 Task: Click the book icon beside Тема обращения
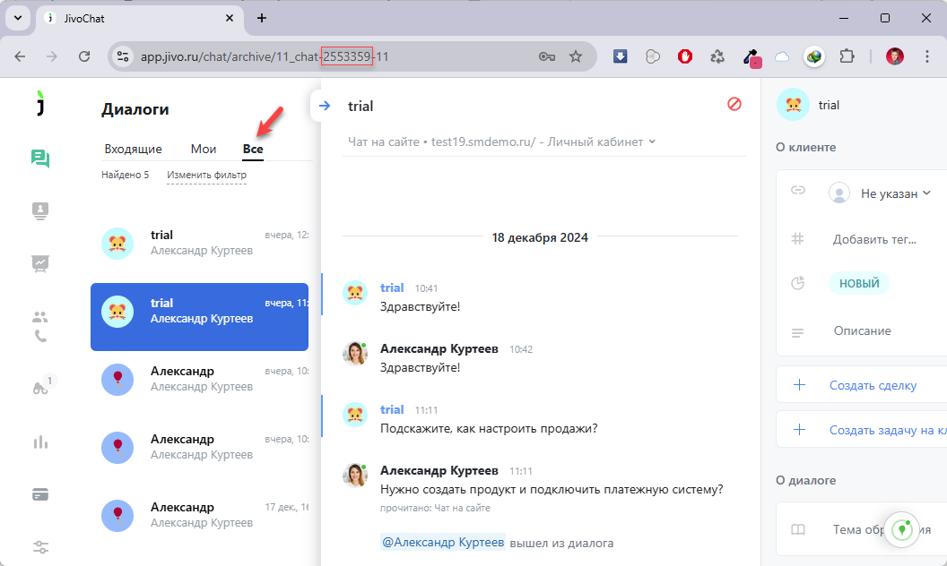click(798, 530)
